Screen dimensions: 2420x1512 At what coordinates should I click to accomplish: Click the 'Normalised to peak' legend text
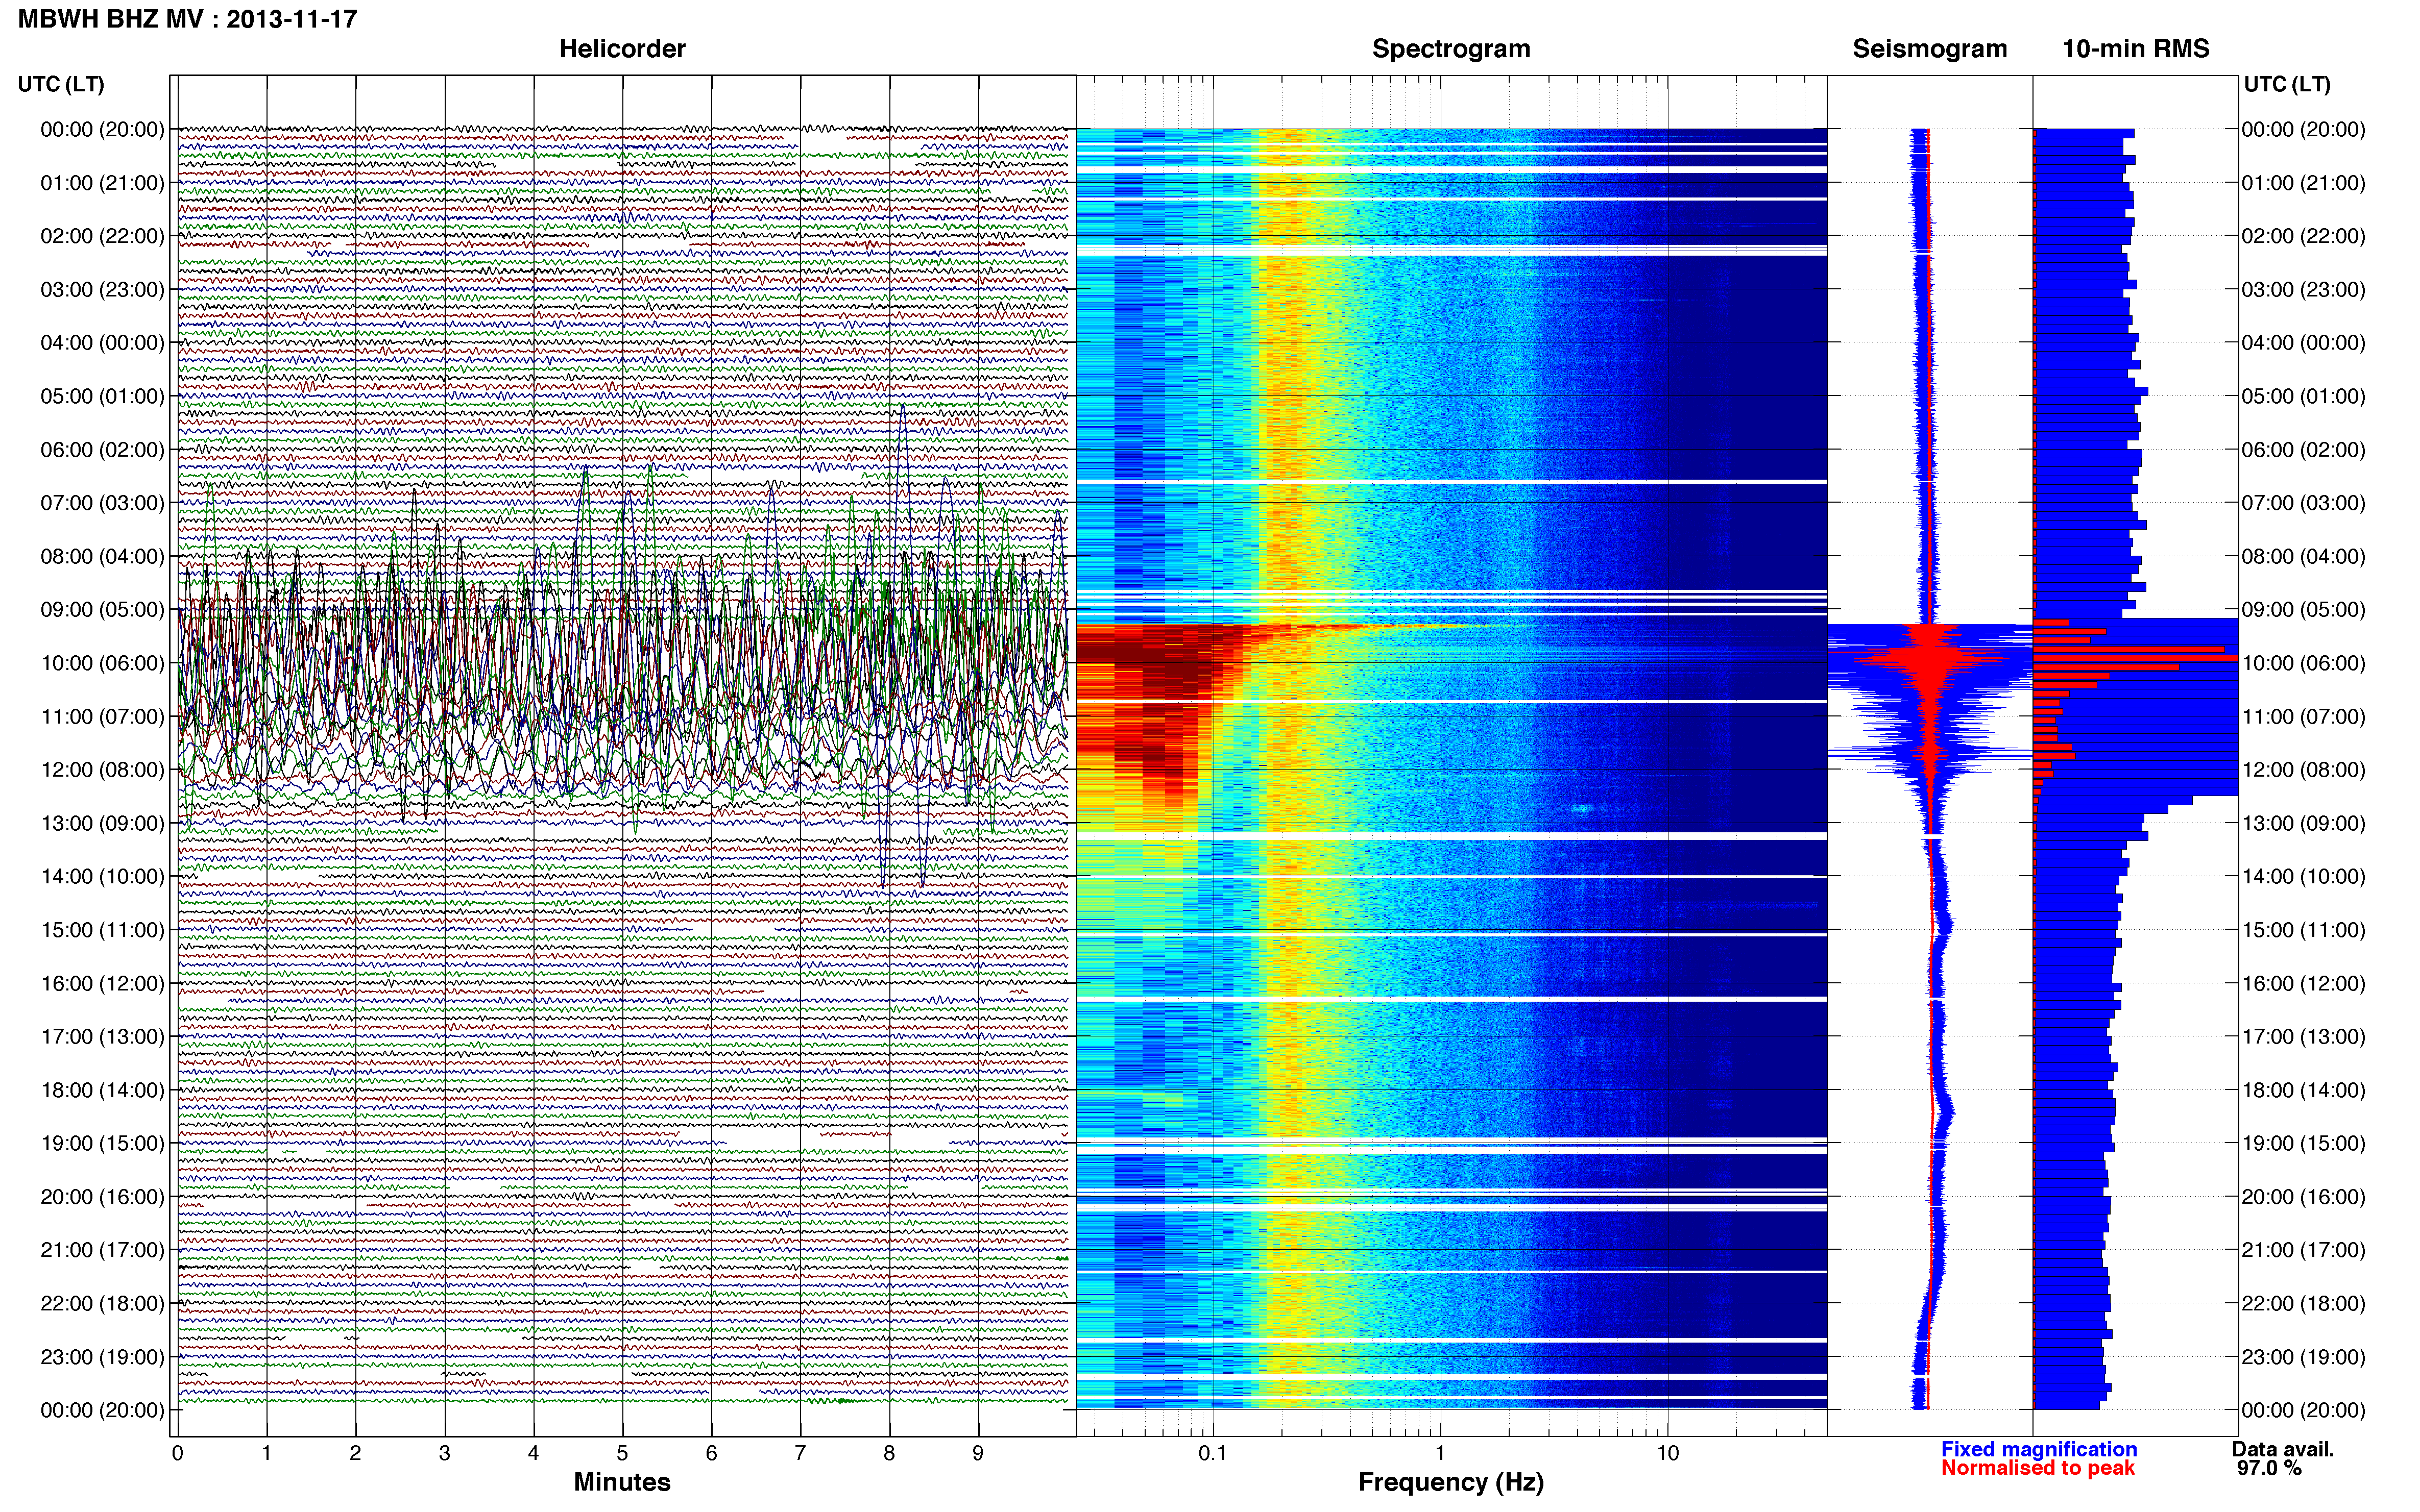tap(2038, 1468)
